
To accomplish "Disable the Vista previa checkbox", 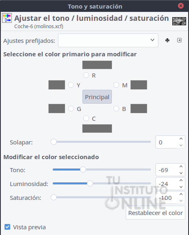I will tap(7, 227).
